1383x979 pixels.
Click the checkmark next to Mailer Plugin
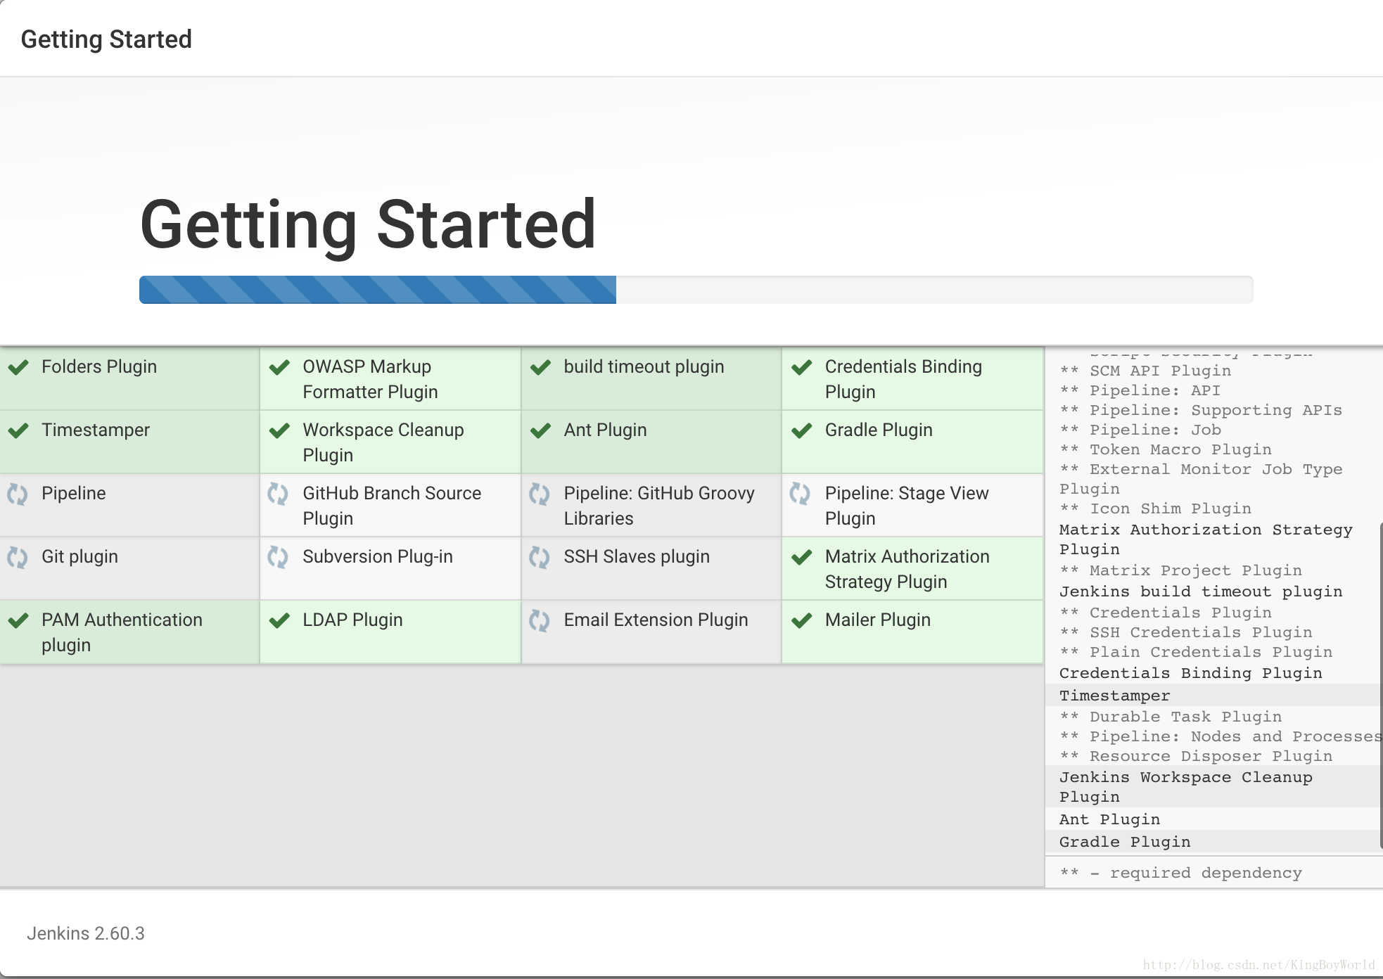(x=802, y=620)
